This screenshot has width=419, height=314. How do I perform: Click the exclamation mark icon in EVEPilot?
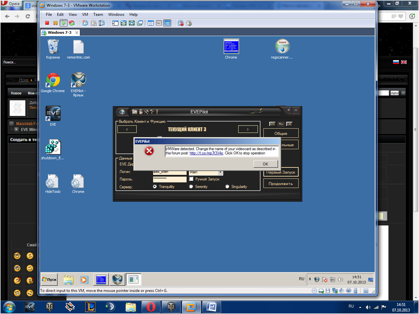(157, 112)
